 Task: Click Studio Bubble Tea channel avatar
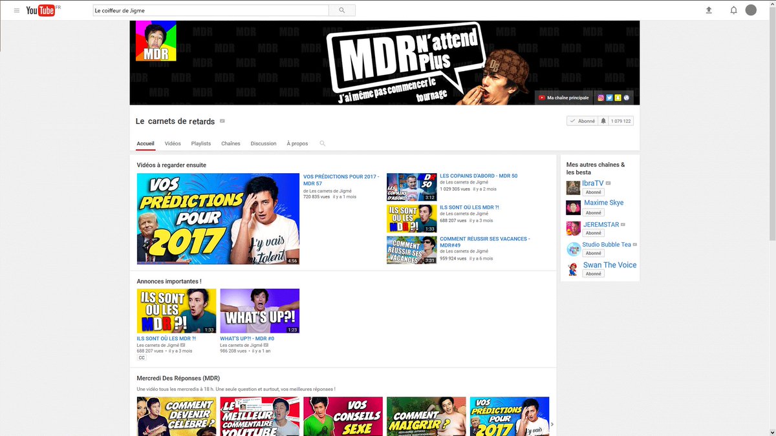pos(573,249)
